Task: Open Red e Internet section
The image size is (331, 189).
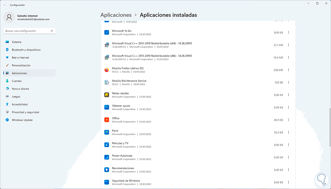Action: (30, 58)
